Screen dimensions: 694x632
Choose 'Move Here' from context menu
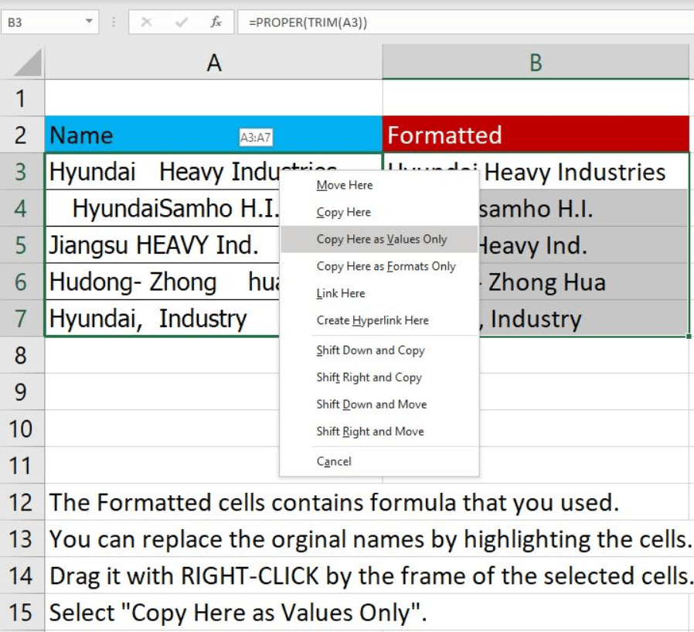[345, 186]
